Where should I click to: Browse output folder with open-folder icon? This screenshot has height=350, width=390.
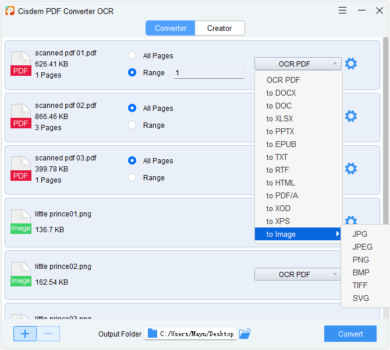[x=245, y=334]
